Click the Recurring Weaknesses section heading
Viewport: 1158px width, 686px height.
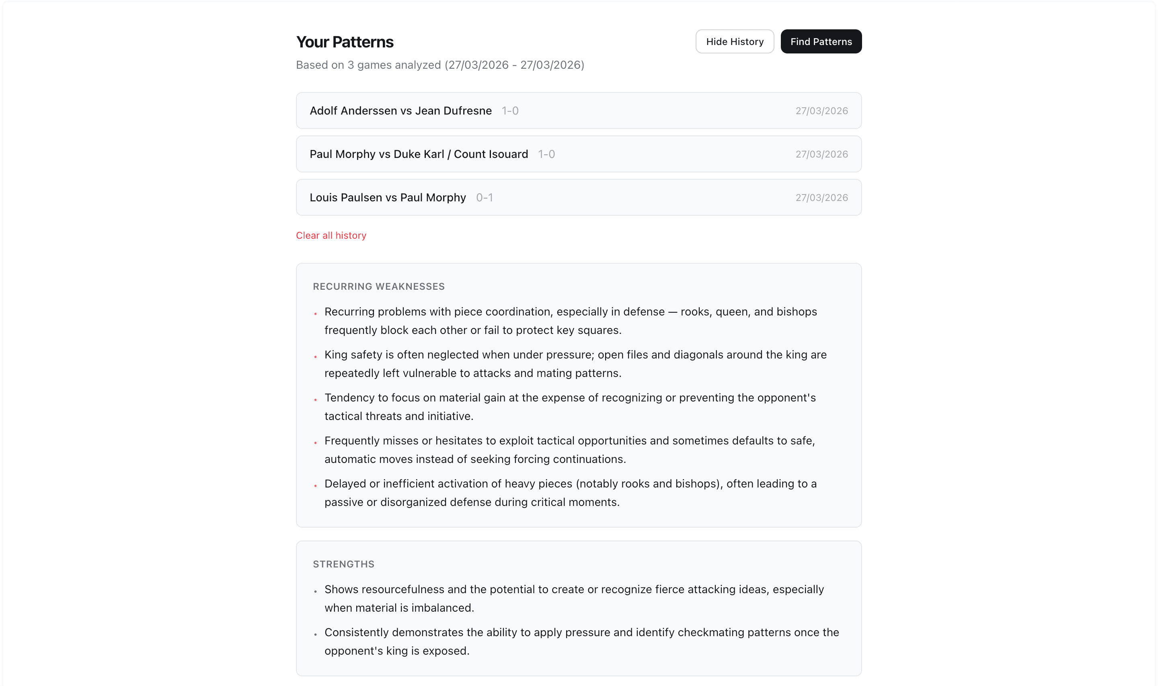pos(379,287)
